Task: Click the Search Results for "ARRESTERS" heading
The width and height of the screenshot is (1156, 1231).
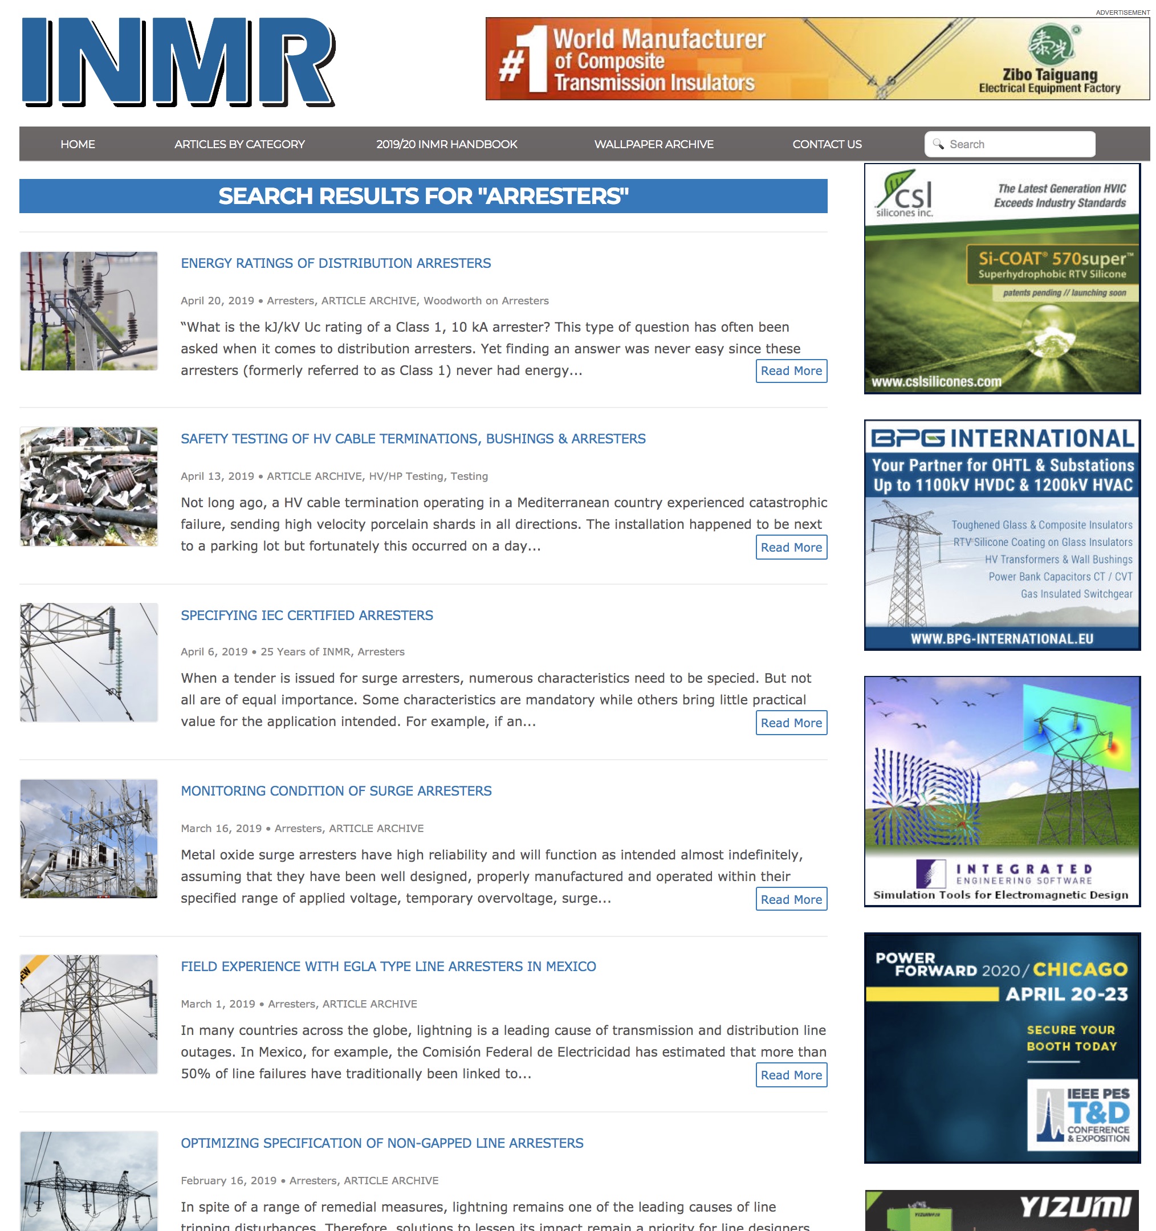Action: pos(424,196)
